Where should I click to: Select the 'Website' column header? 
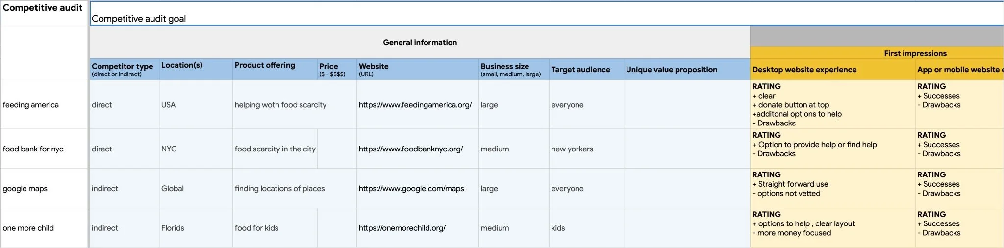pos(418,70)
